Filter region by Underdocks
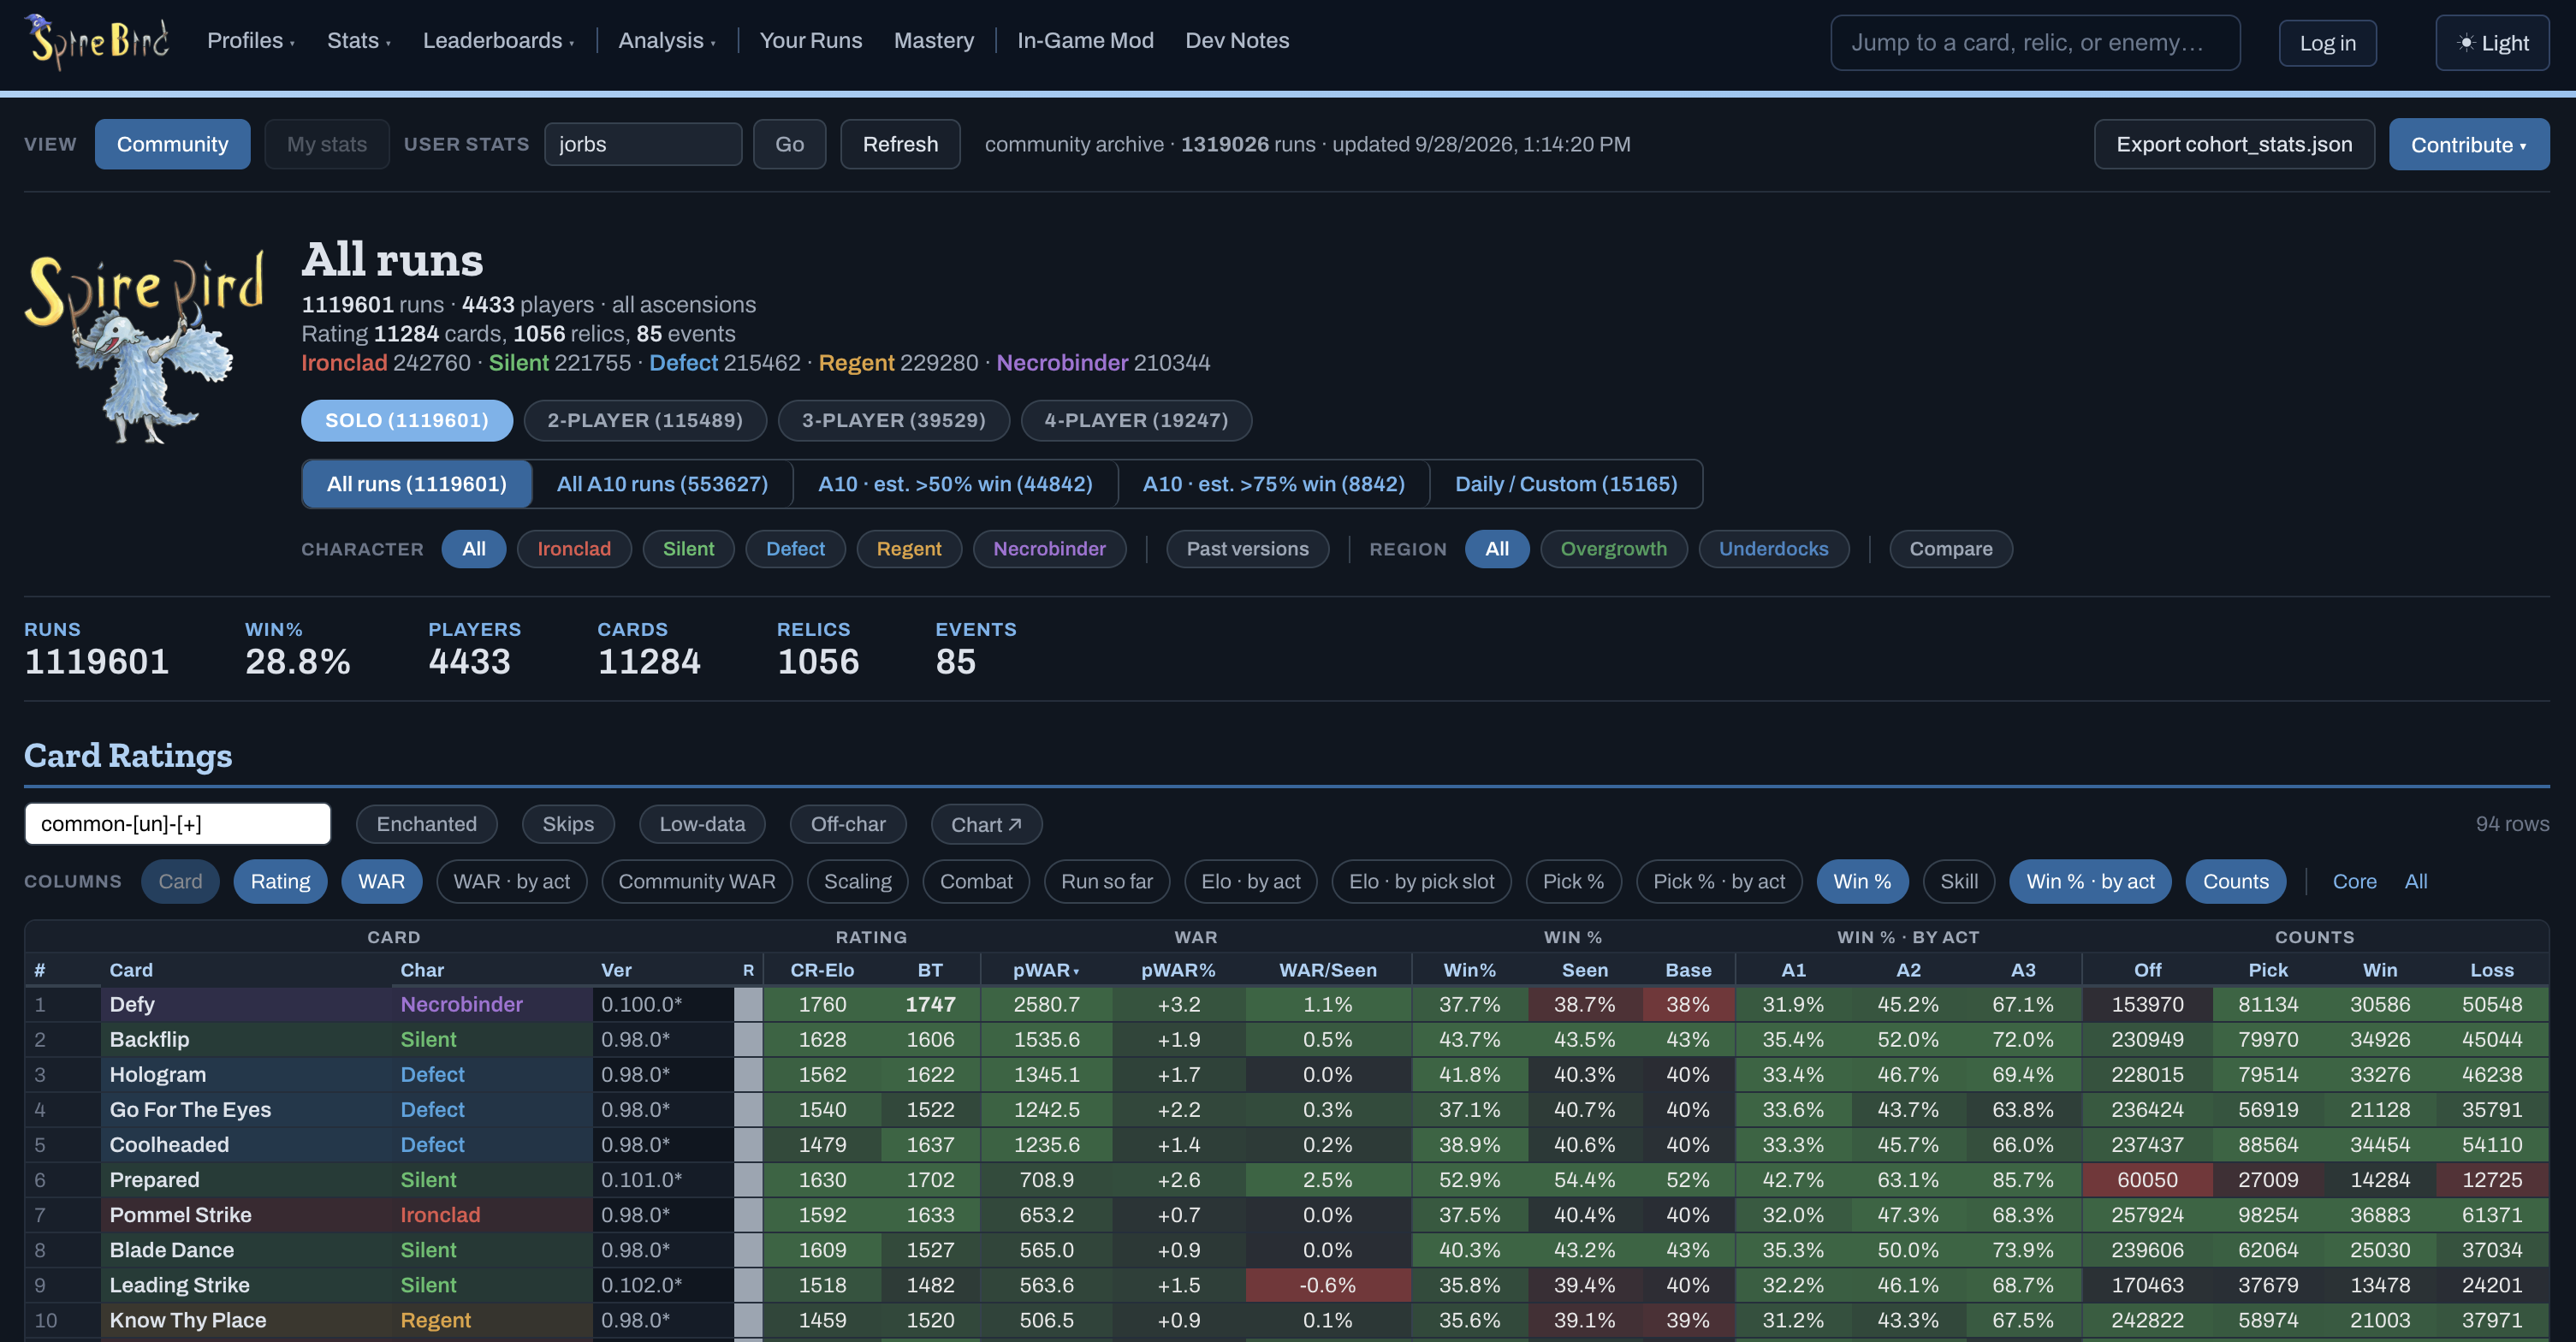The image size is (2576, 1342). tap(1773, 549)
